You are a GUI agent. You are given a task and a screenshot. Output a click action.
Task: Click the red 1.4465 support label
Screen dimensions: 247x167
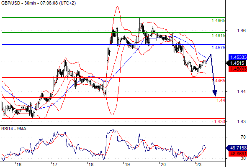click(219, 81)
